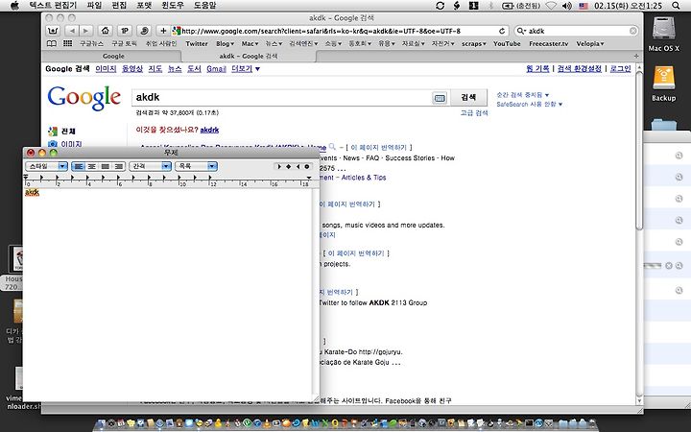Clear the Safari search field with the X
691x432 pixels.
pyautogui.click(x=632, y=31)
